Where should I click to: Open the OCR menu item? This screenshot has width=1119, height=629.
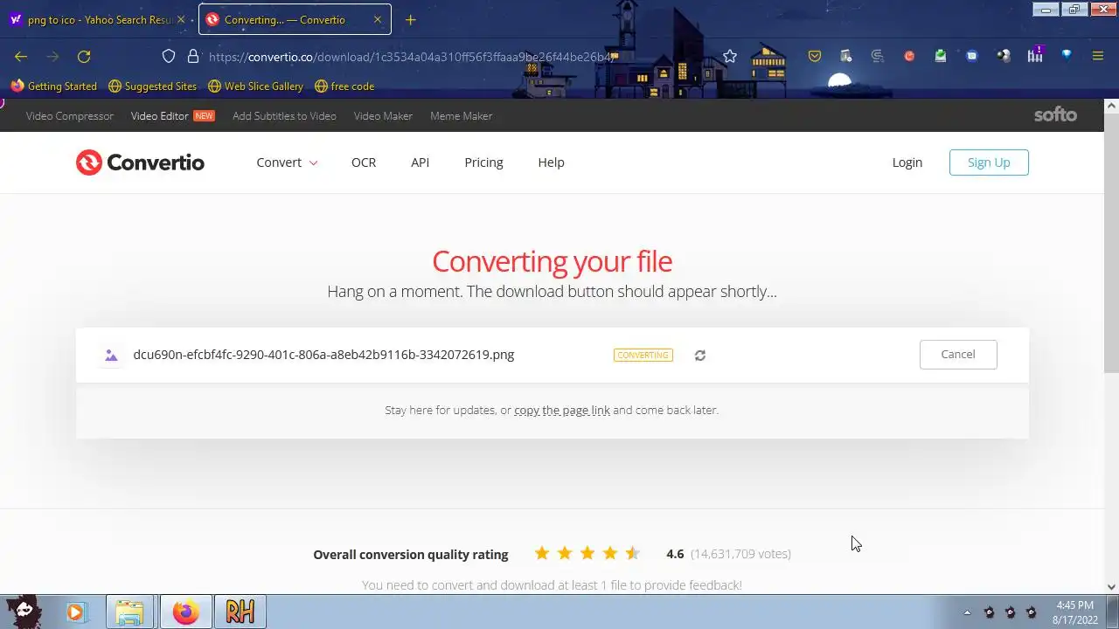click(x=364, y=162)
